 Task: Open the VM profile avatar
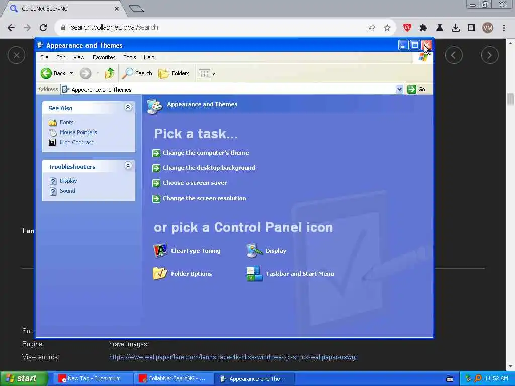(488, 28)
